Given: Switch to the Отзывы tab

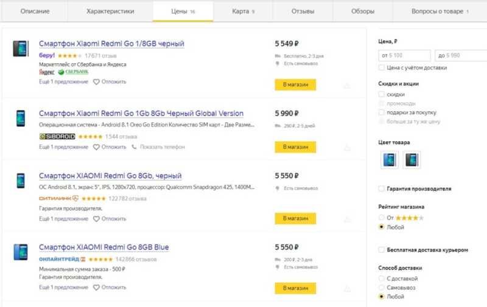Looking at the screenshot, I should [303, 11].
